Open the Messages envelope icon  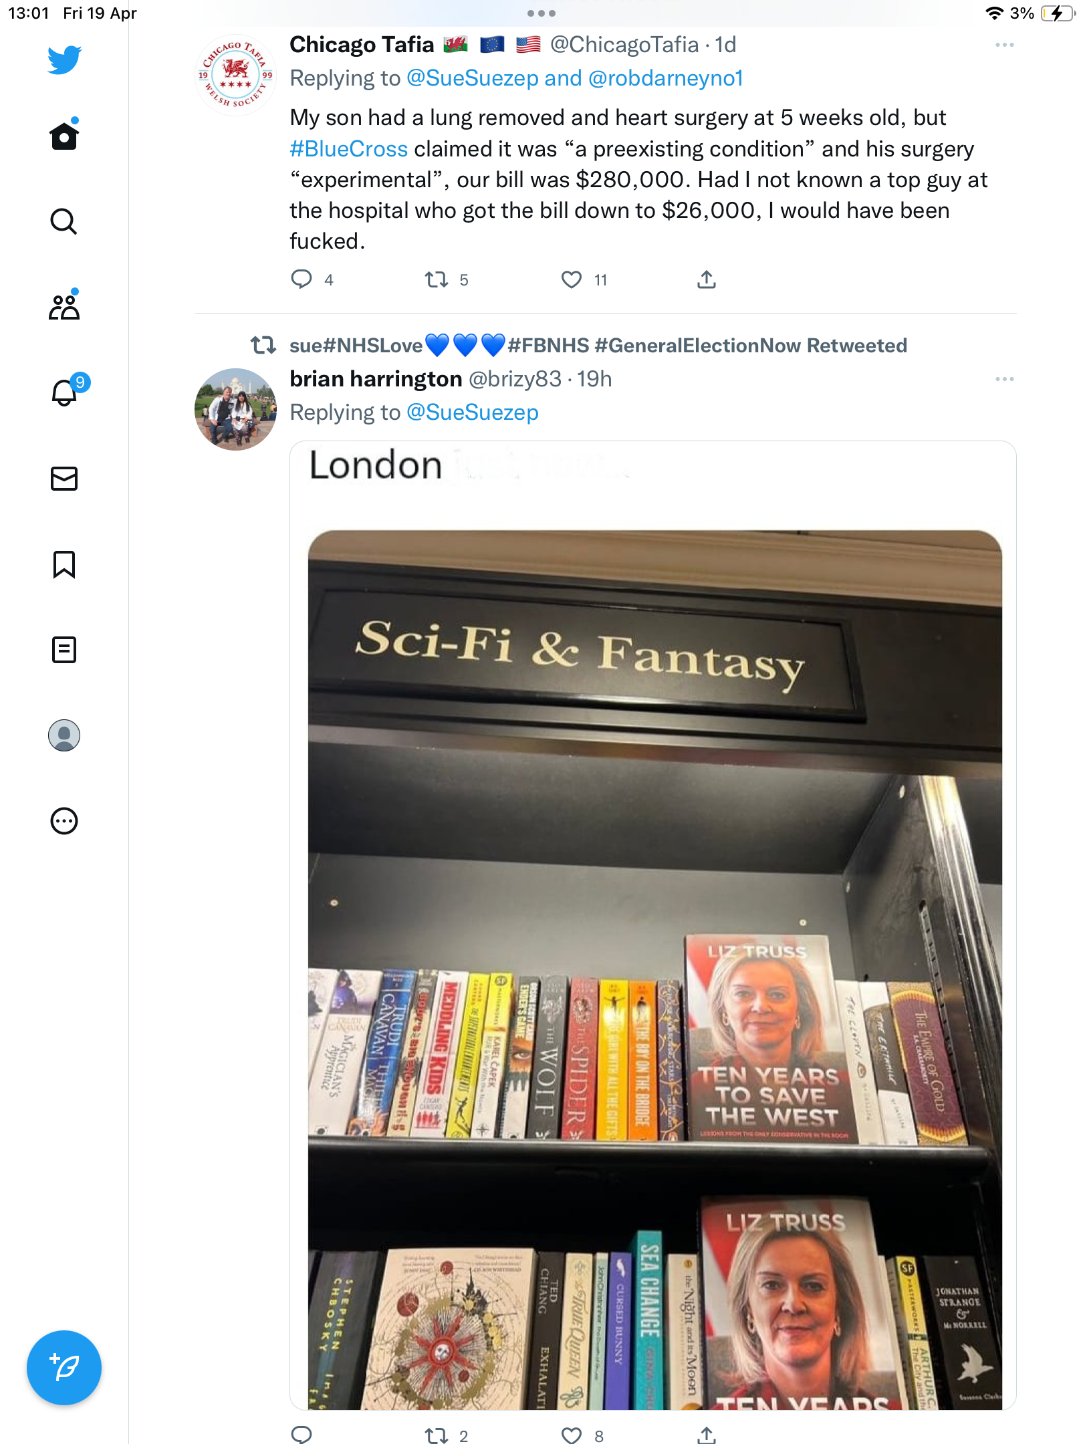click(64, 479)
